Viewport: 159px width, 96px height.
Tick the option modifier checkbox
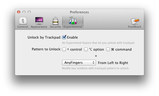coord(86,49)
